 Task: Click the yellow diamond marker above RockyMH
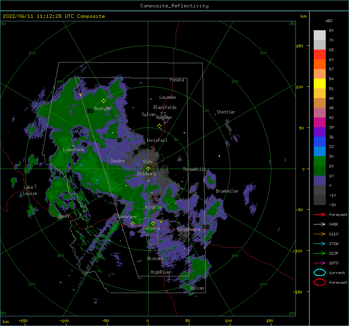tap(104, 101)
